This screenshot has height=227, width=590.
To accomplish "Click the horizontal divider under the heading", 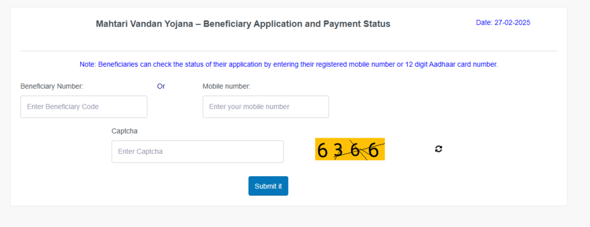I will click(x=289, y=51).
